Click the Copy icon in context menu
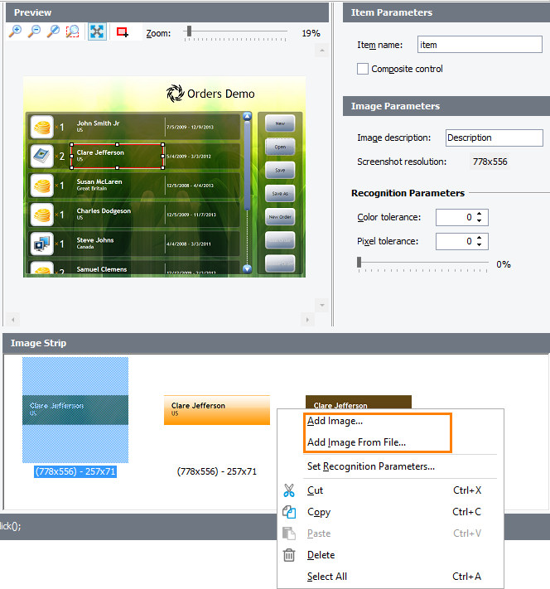This screenshot has height=589, width=550. pos(289,512)
